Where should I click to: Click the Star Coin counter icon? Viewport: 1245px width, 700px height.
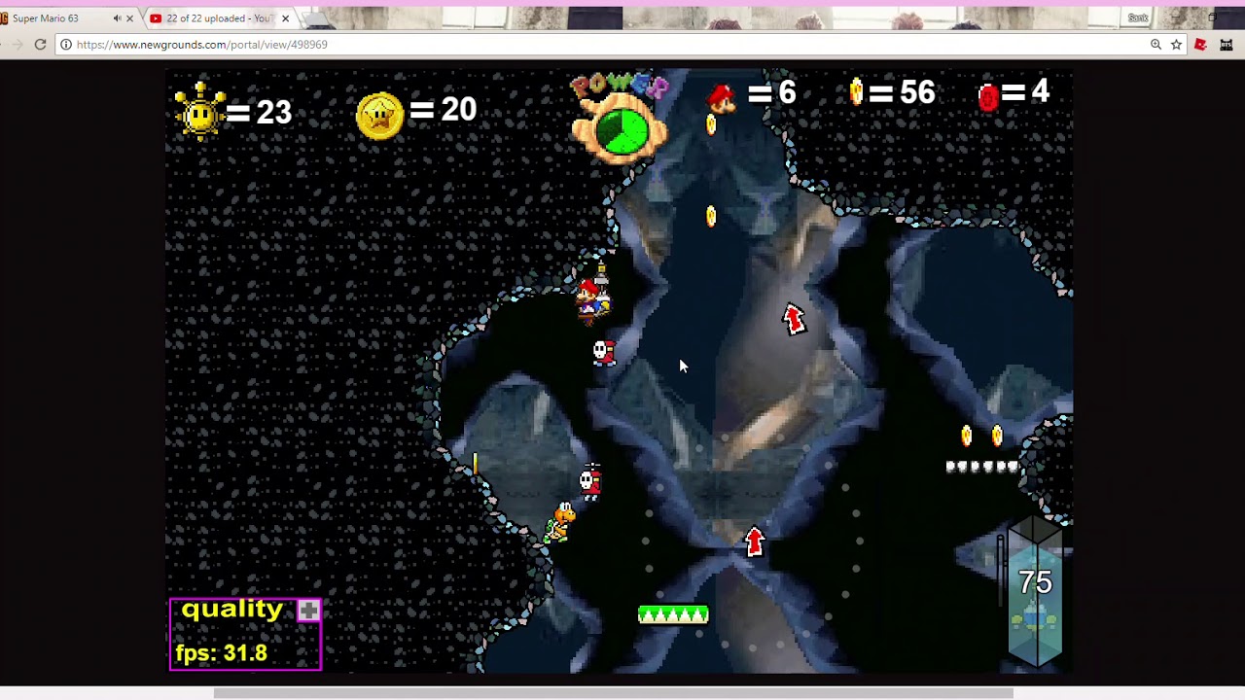[x=379, y=116]
